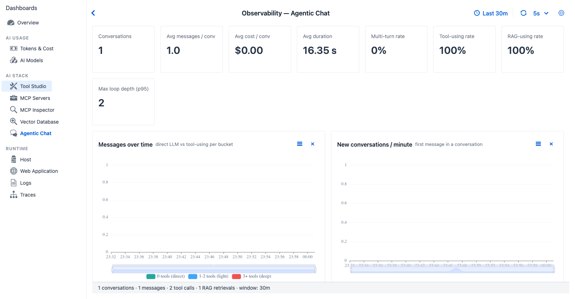Image resolution: width=575 pixels, height=299 pixels.
Task: Click the Avg cost / conv card
Action: point(260,49)
